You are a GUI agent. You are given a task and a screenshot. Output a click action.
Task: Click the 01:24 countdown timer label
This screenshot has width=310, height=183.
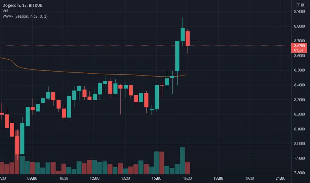(x=299, y=50)
